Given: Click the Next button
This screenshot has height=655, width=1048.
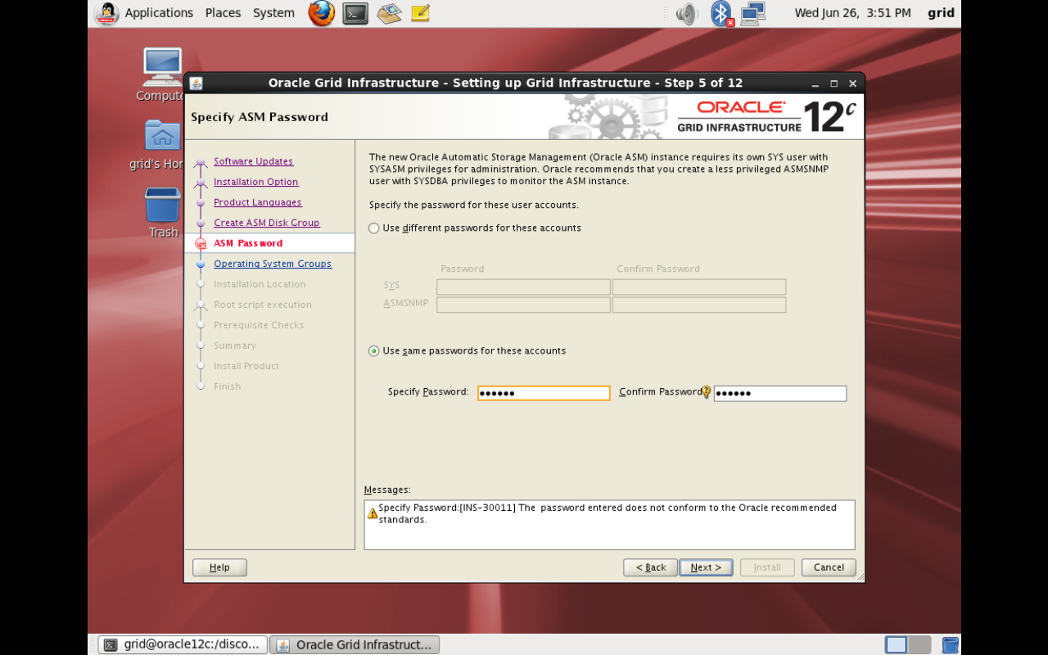Looking at the screenshot, I should [x=706, y=567].
